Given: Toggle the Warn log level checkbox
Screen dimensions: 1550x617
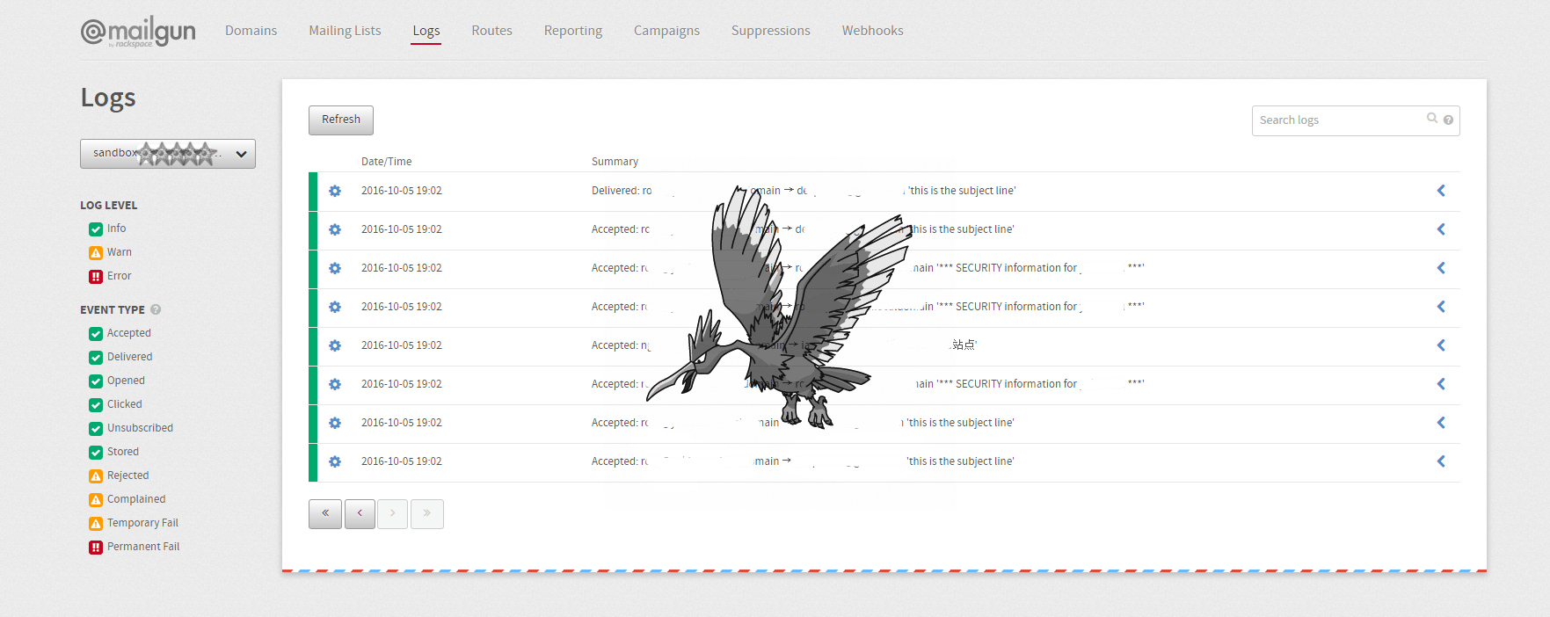Looking at the screenshot, I should click(x=96, y=253).
